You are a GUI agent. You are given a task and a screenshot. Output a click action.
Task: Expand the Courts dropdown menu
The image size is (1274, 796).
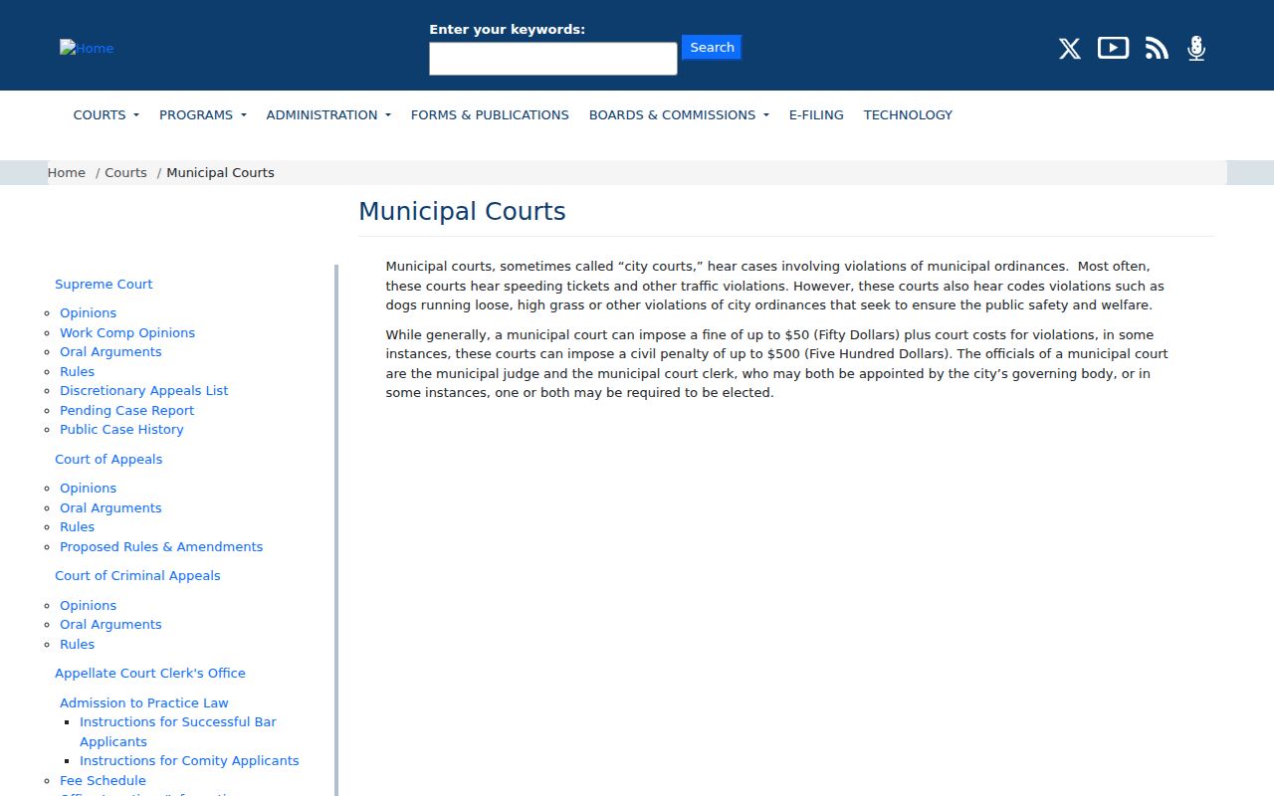pyautogui.click(x=106, y=114)
